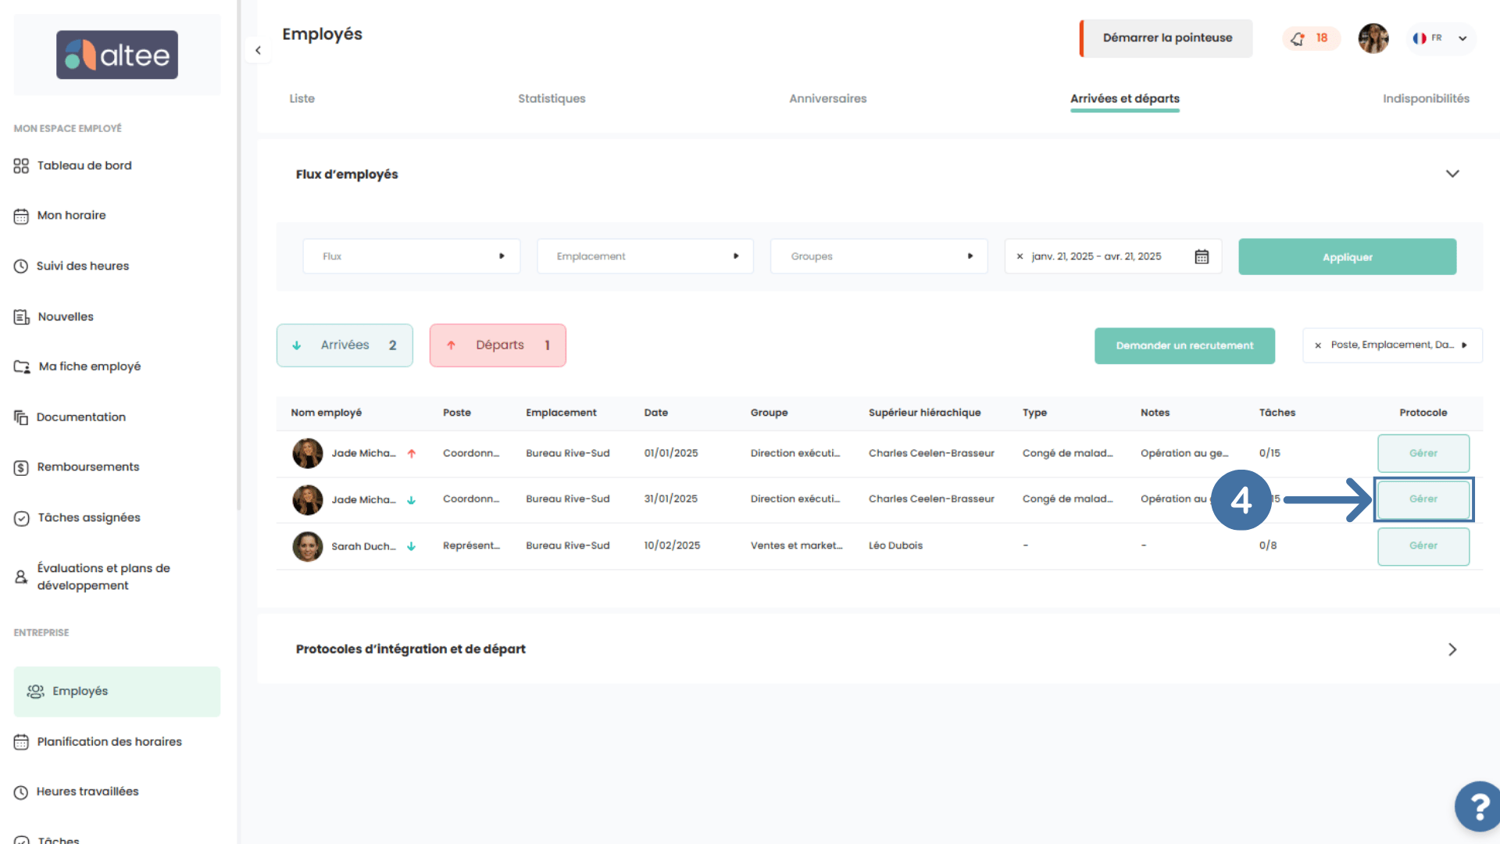Click the date range input field
This screenshot has width=1500, height=844.
[x=1112, y=256]
